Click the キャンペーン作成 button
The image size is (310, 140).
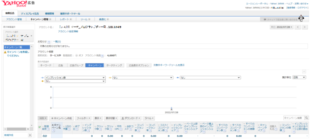point(61,118)
